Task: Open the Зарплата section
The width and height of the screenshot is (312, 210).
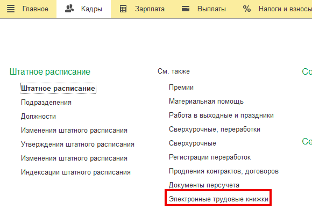Action: pyautogui.click(x=150, y=9)
